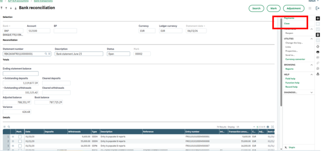Select Reopen in the side panel
This screenshot has width=321, height=153.
[x=289, y=33]
